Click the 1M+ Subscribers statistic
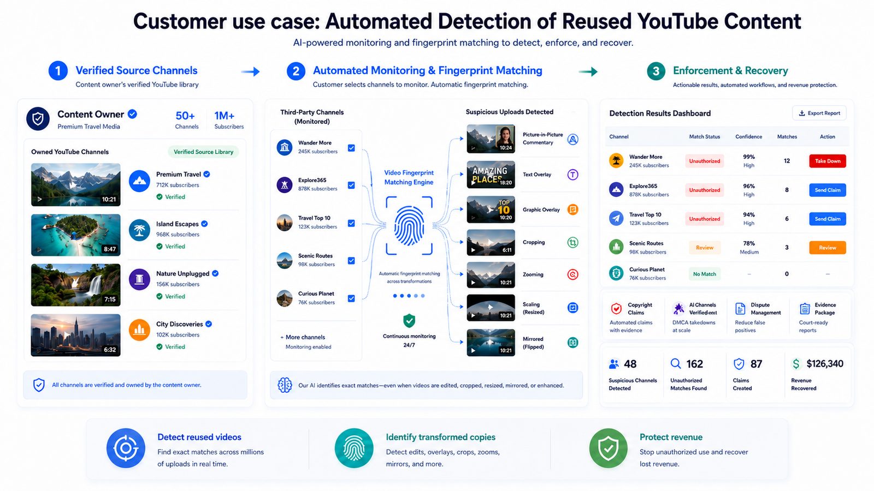Image resolution: width=874 pixels, height=491 pixels. (x=229, y=120)
